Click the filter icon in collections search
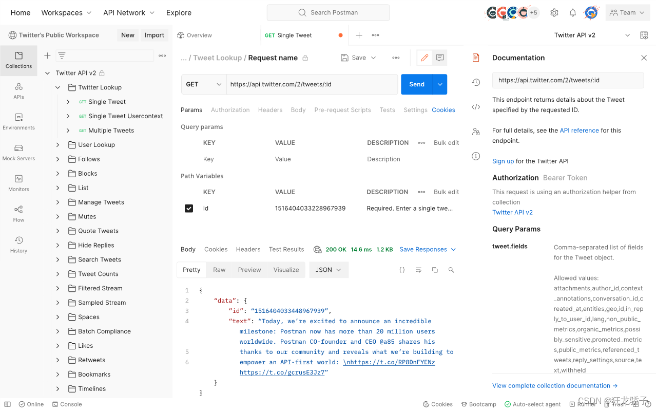This screenshot has height=410, width=656. click(62, 55)
